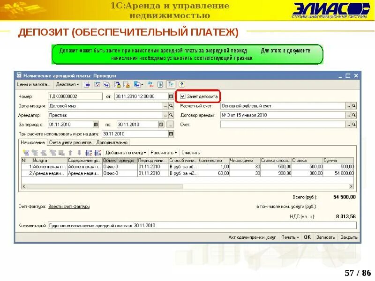The image size is (375, 281).
Task: Click the Закрыть button
Action: coord(349,237)
